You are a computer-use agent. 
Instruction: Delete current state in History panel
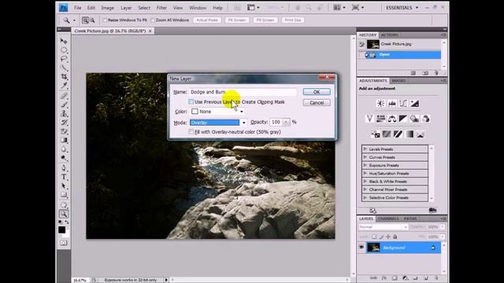click(x=436, y=73)
